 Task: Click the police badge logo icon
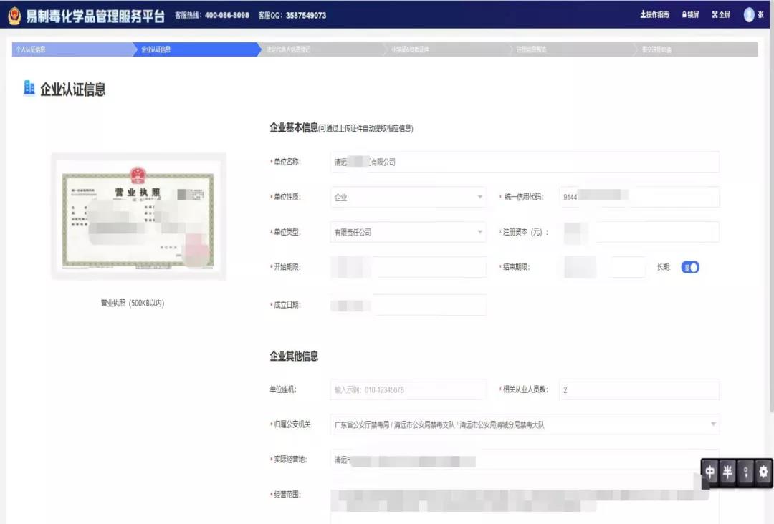[14, 15]
